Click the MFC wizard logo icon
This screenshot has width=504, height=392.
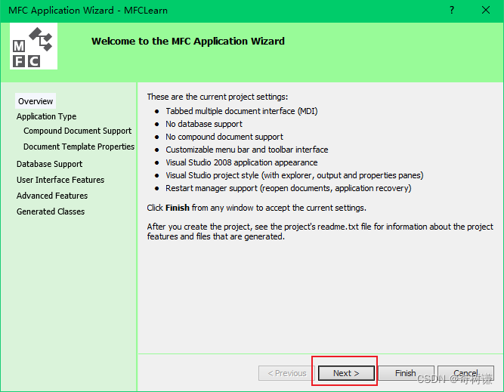34,46
